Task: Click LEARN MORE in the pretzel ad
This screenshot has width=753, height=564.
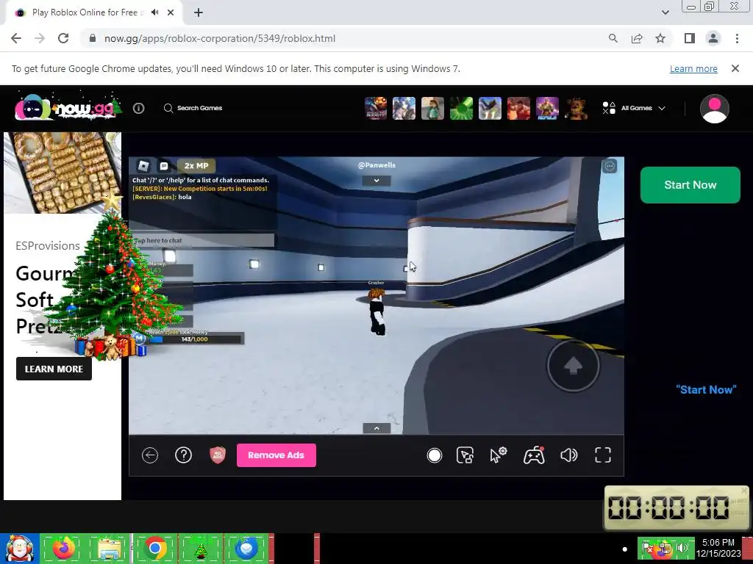Action: tap(54, 369)
